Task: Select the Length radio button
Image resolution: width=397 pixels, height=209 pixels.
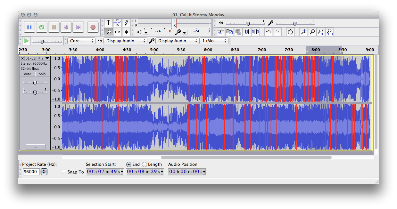Action: (x=145, y=164)
